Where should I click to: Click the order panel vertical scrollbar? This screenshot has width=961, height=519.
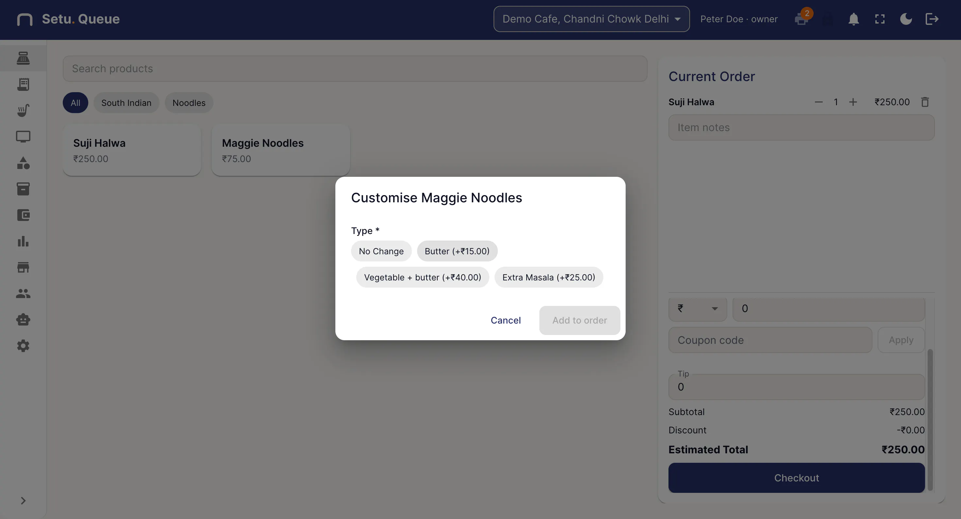click(x=930, y=420)
